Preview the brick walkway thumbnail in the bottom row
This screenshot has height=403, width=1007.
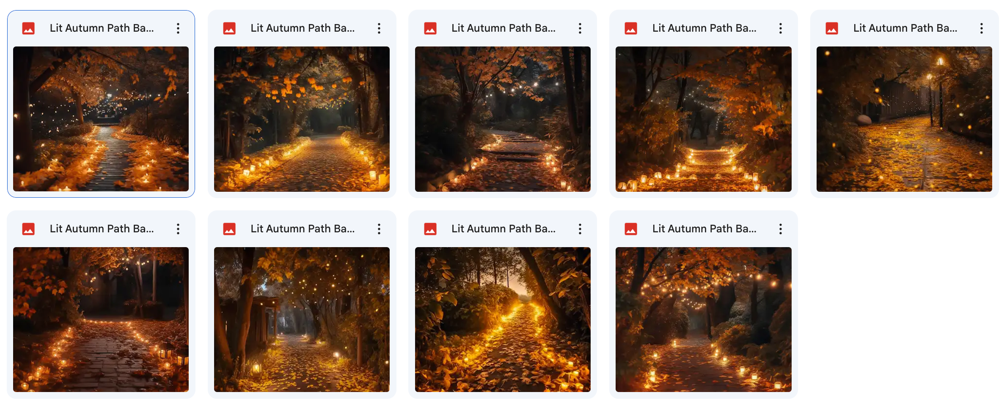(101, 320)
